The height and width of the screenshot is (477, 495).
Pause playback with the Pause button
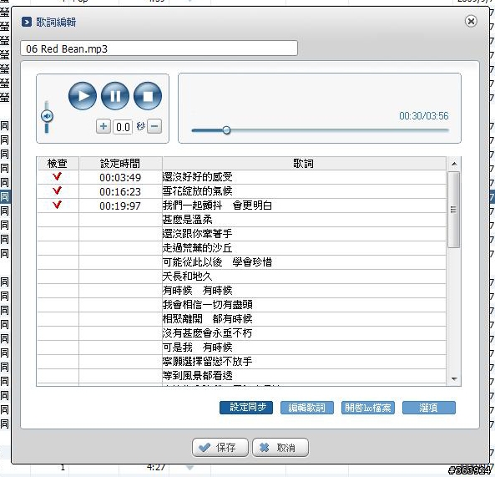tap(115, 96)
